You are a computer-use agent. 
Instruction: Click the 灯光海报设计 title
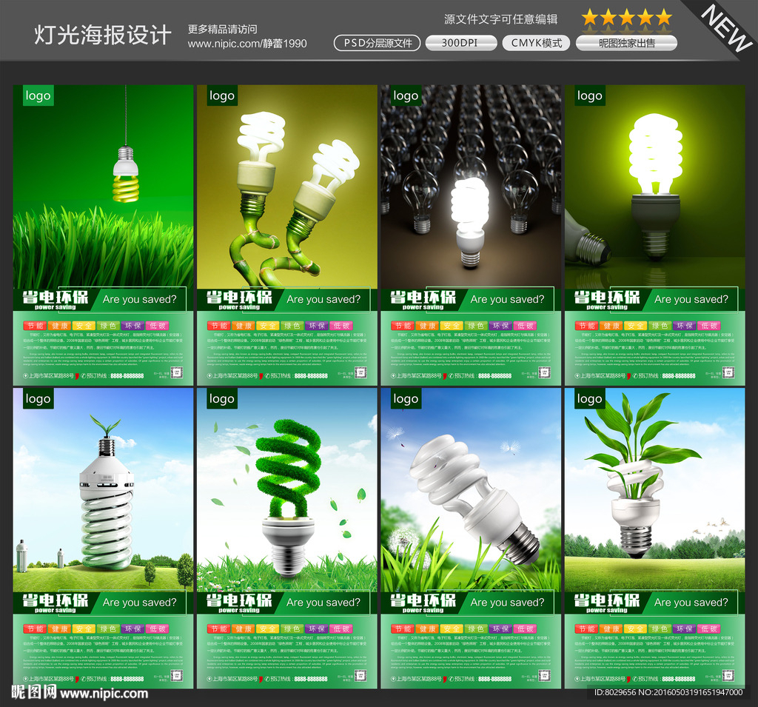[x=101, y=35]
